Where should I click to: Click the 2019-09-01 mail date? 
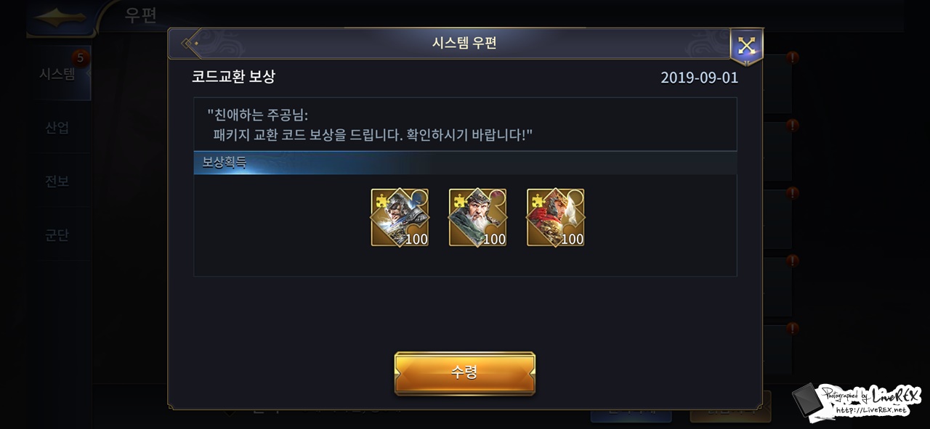click(699, 78)
